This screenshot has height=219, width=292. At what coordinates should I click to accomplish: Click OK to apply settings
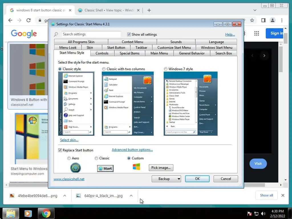point(197,179)
